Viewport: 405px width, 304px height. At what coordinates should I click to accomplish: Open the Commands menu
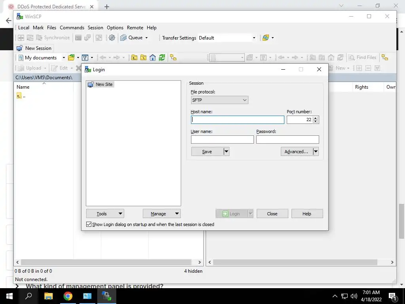72,28
